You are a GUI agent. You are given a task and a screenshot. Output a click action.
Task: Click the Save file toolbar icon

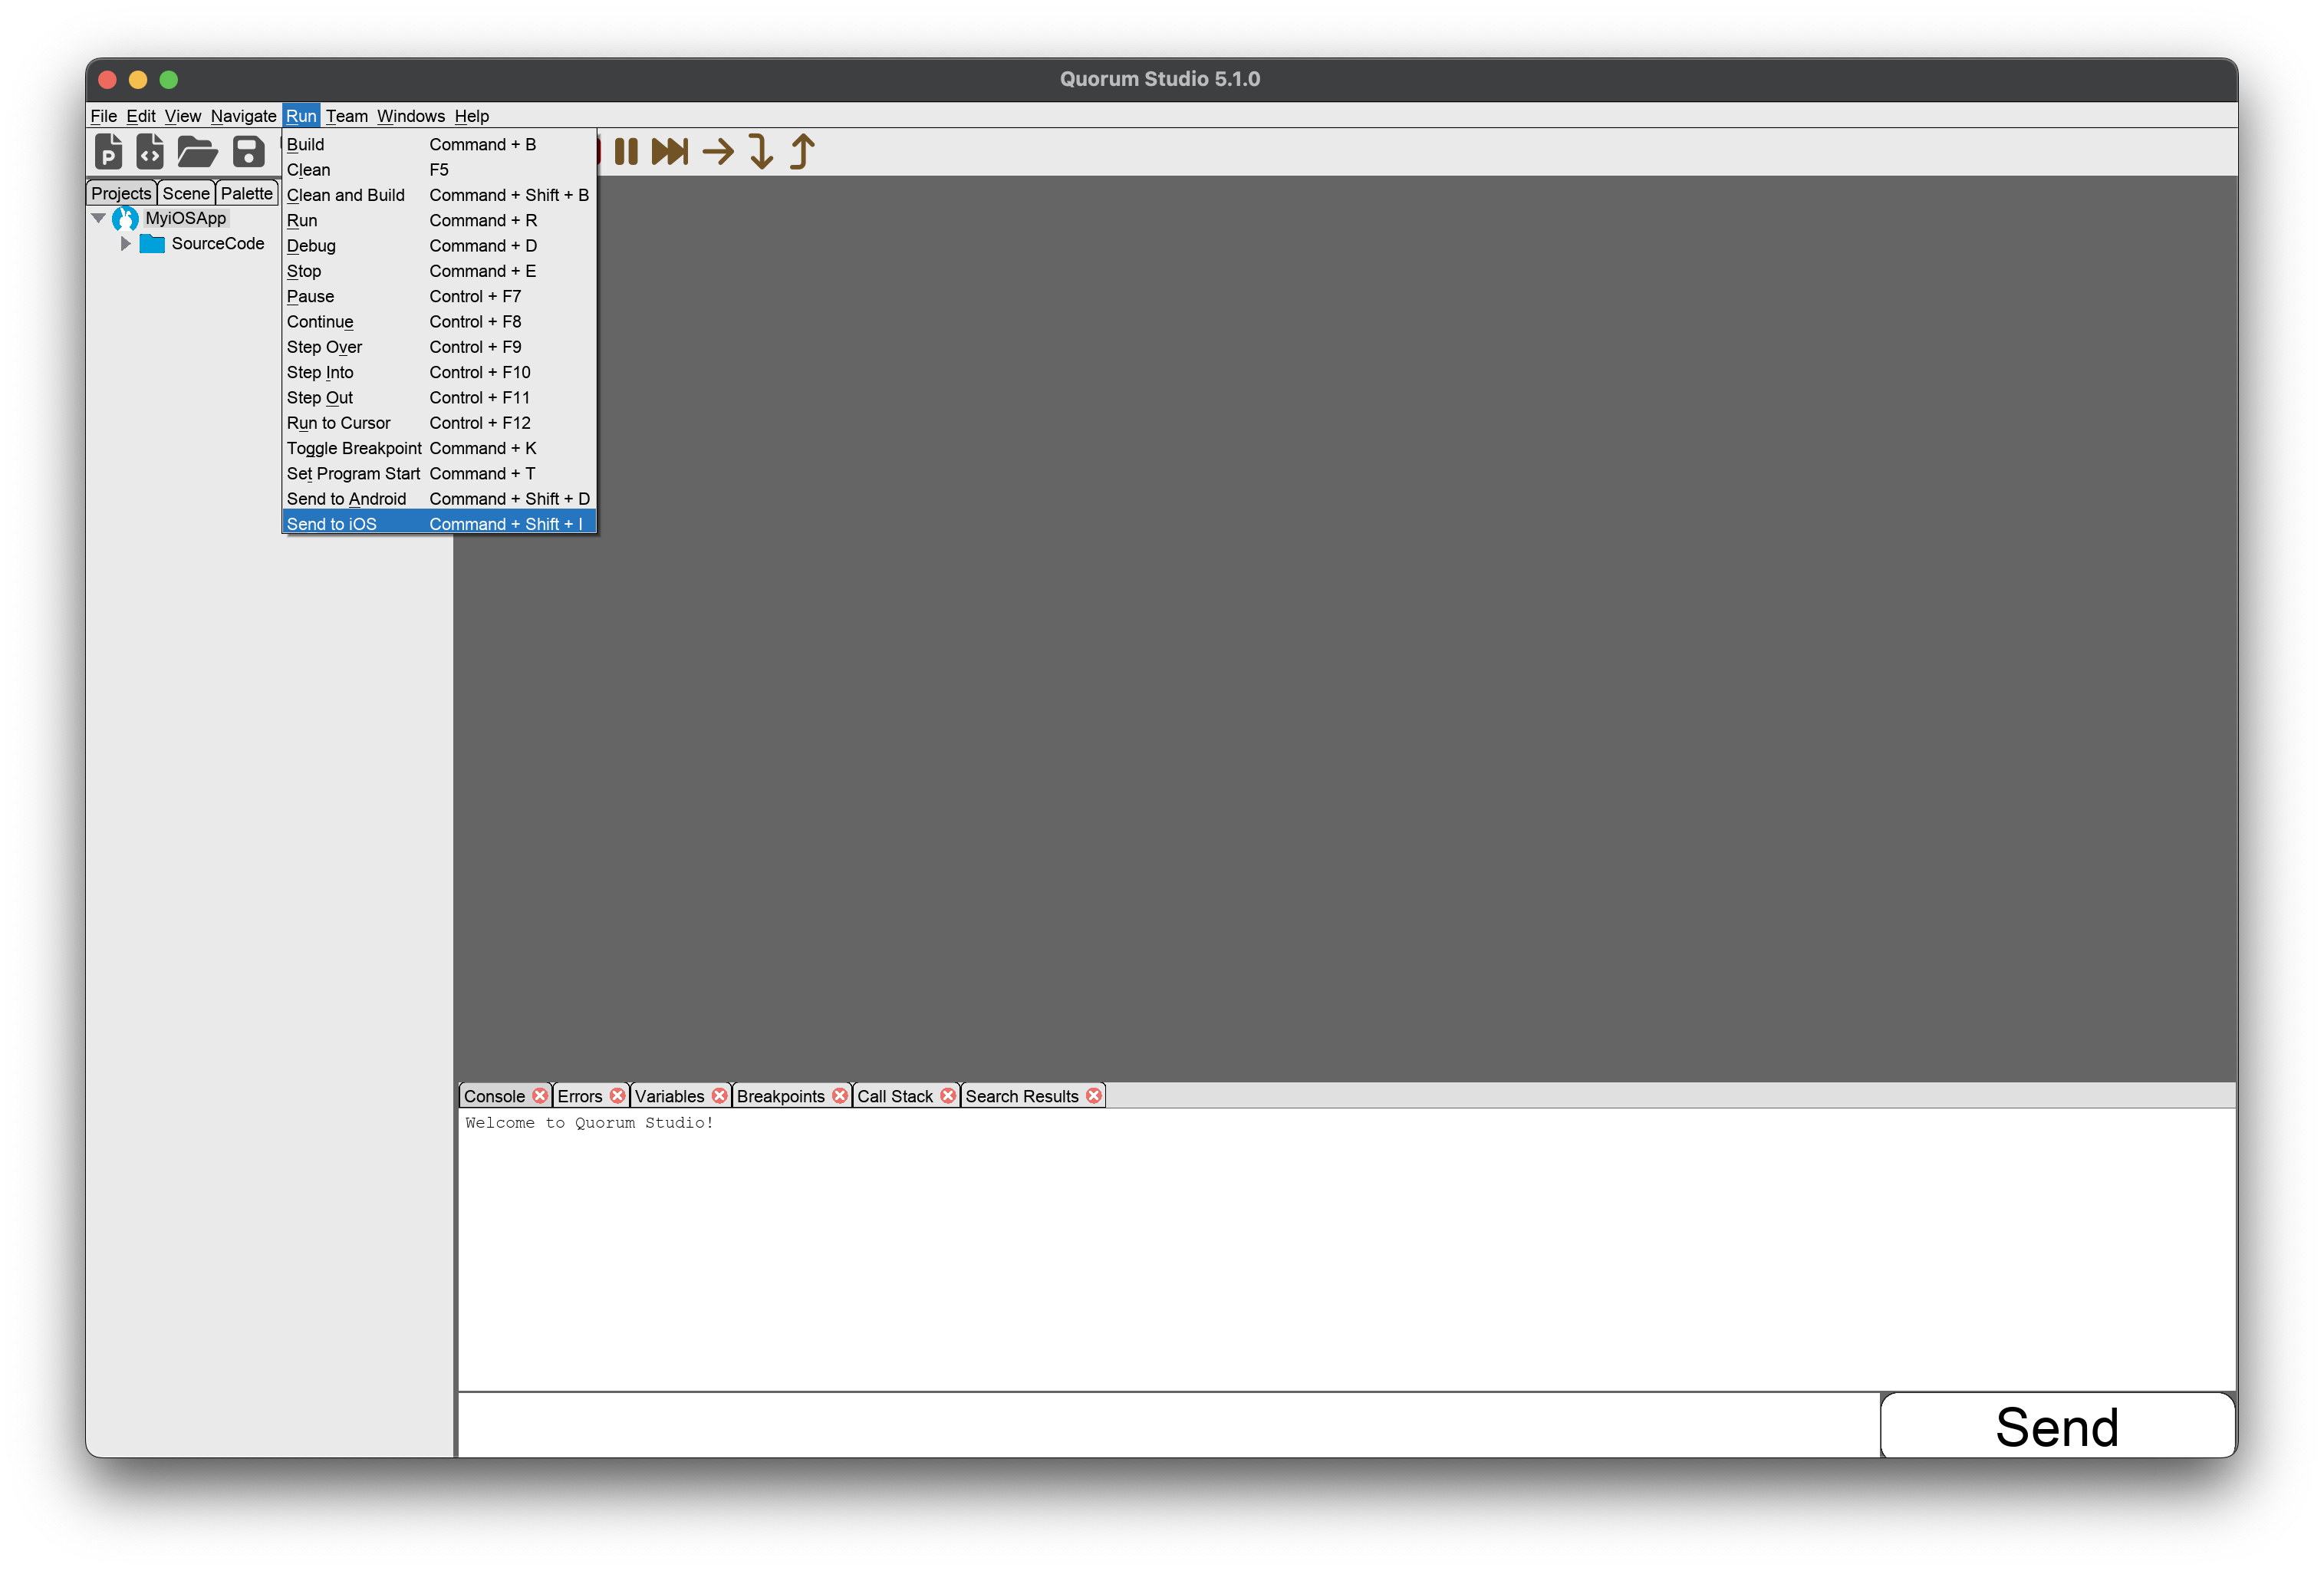(245, 153)
